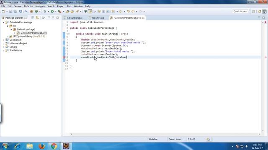
Task: Expand the HibernateProject project
Action: coord(4,43)
